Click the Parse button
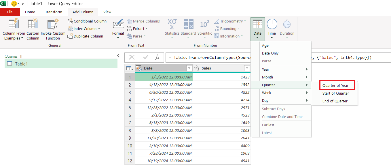The height and width of the screenshot is (167, 391). point(136,36)
